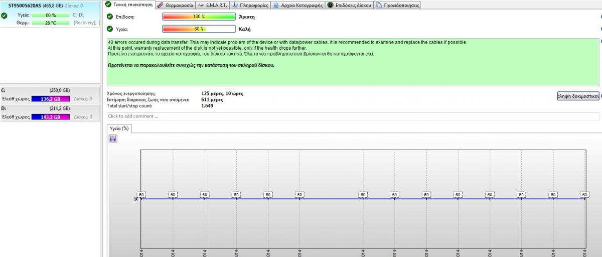Click the 1.649 start/stop count value
Image resolution: width=602 pixels, height=257 pixels.
pos(207,106)
